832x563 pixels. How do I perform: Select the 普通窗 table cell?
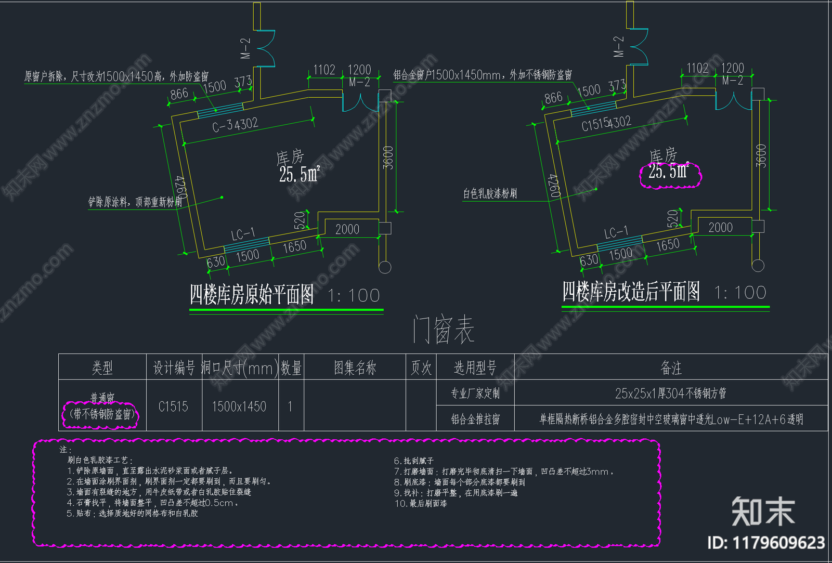pyautogui.click(x=102, y=398)
